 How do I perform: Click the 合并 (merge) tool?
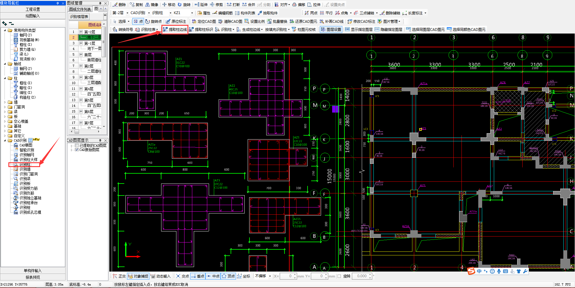(249, 4)
